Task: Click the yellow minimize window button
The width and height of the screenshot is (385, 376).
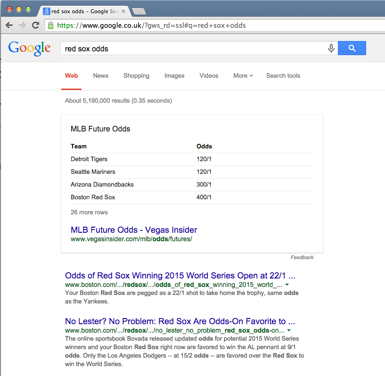Action: [19, 9]
